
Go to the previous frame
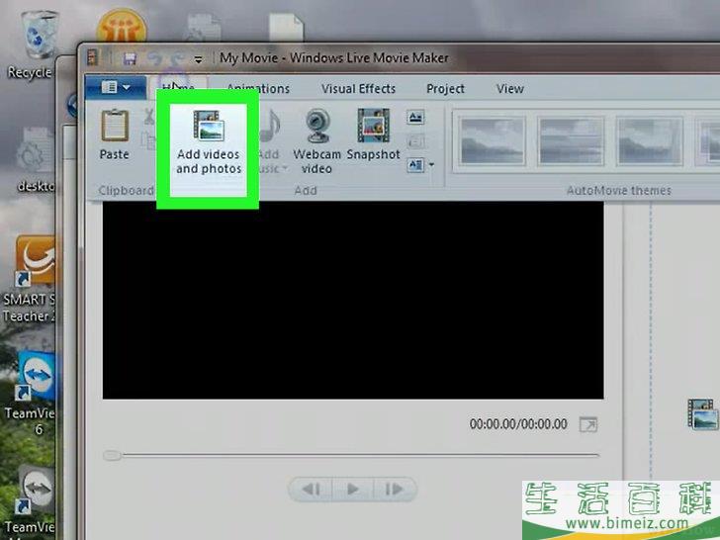click(x=312, y=489)
